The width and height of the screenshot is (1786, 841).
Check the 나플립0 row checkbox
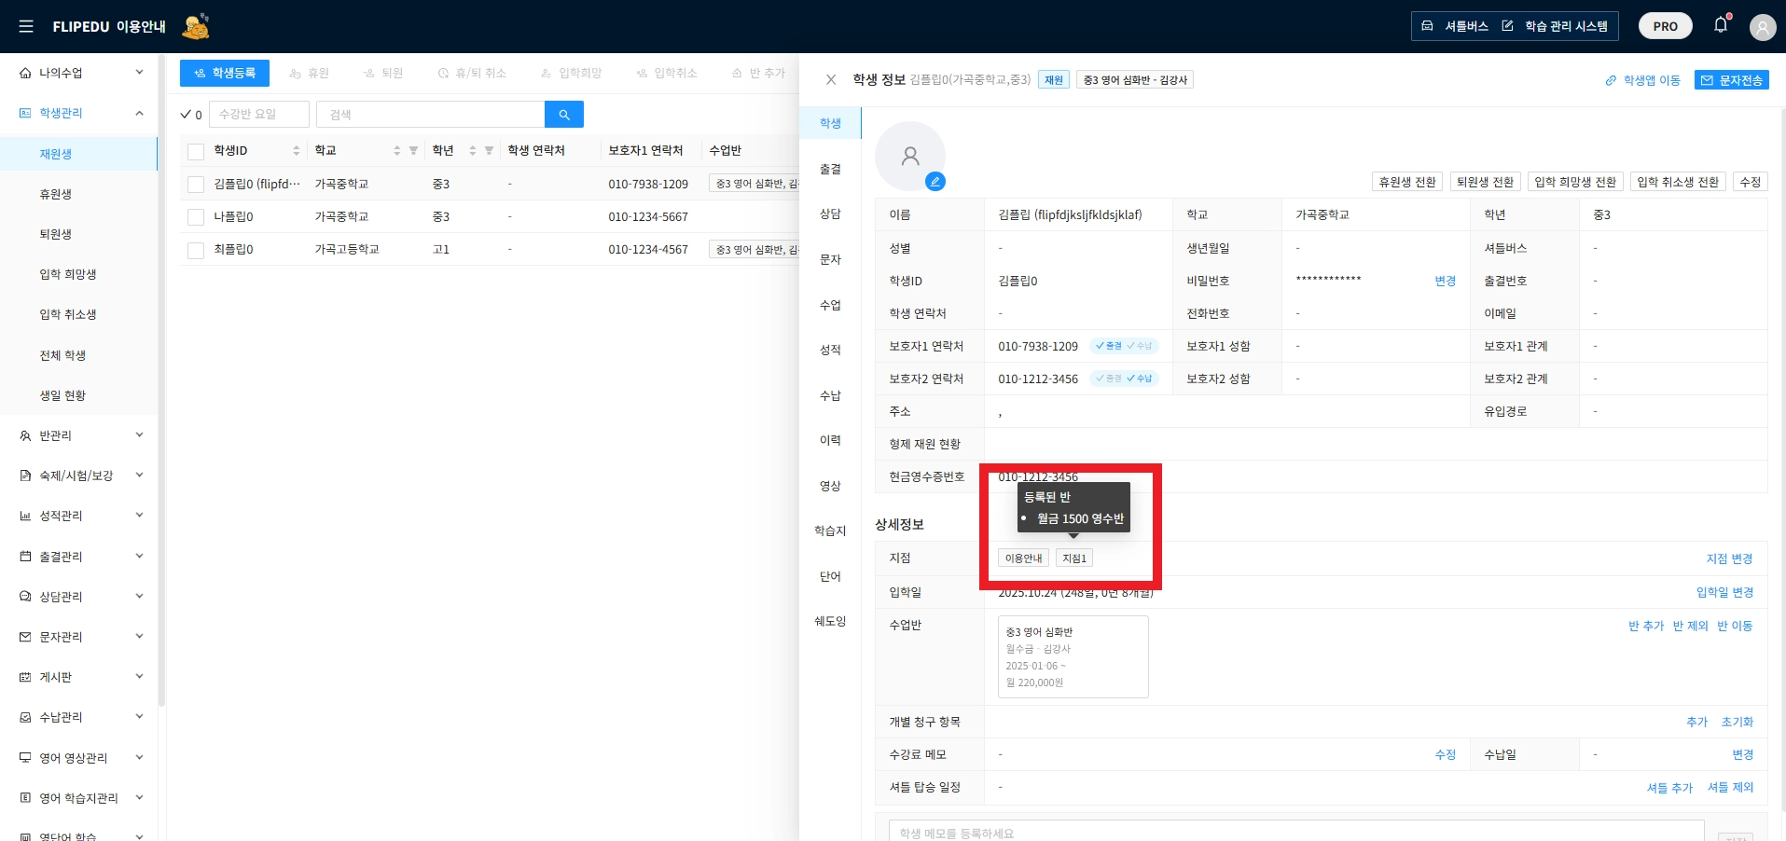pos(196,217)
